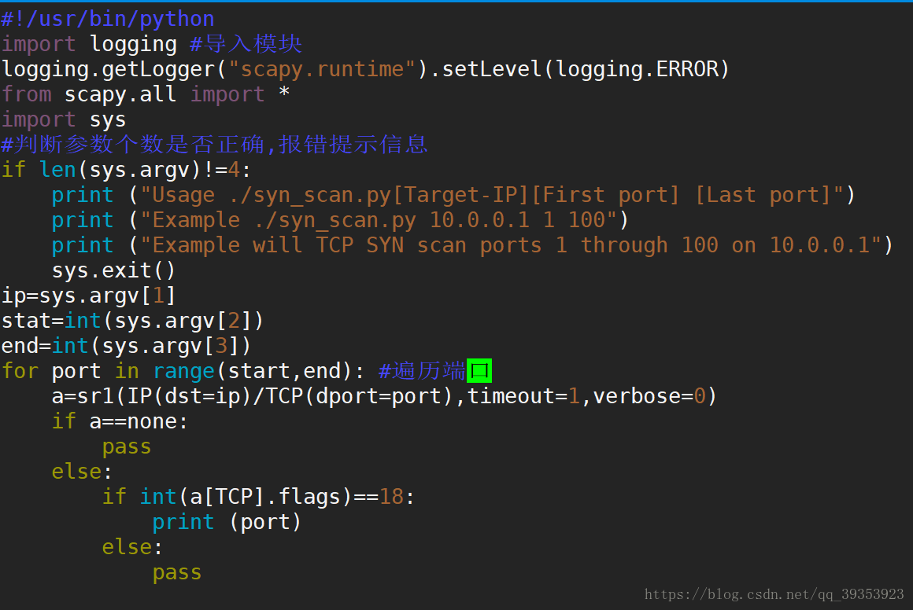Screen dimensions: 913x610
Task: Click the green cursor block after 遍历端
Action: 479,370
